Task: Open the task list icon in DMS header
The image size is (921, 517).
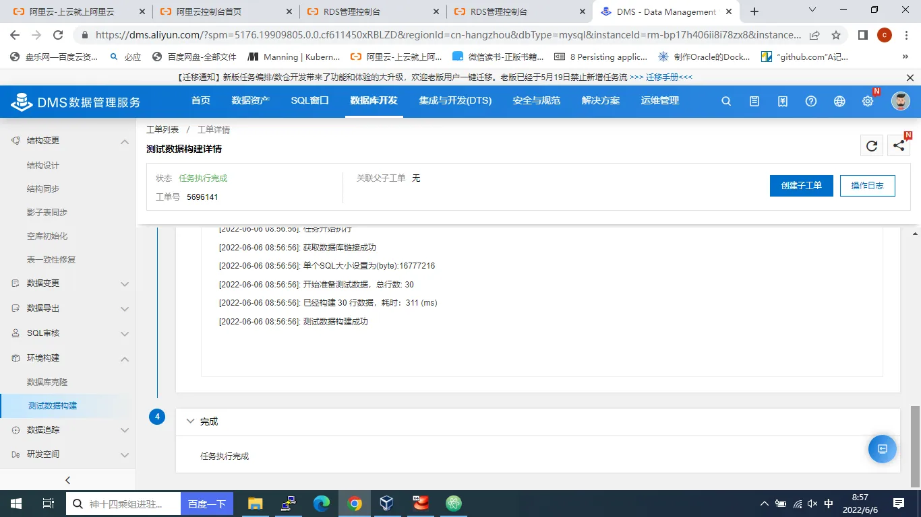Action: coord(754,101)
